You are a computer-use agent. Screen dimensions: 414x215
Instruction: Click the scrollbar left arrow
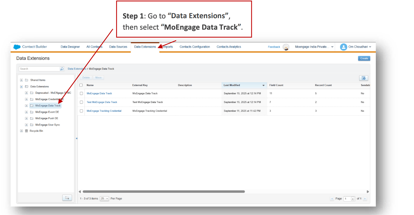click(x=80, y=192)
